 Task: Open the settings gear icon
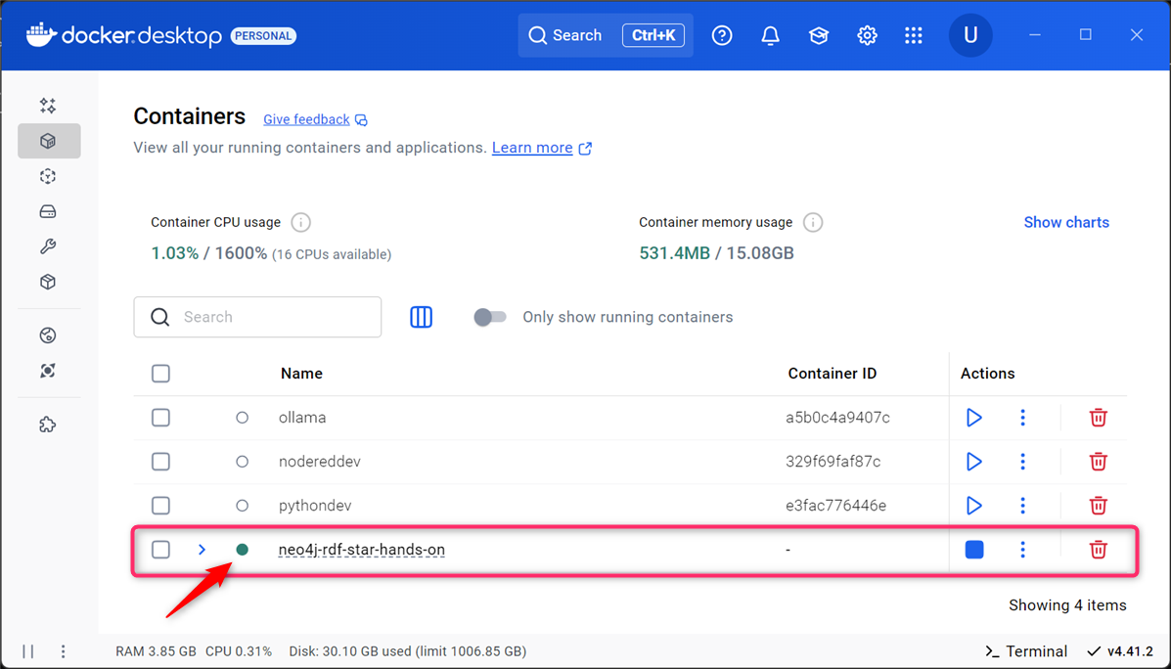pos(867,35)
